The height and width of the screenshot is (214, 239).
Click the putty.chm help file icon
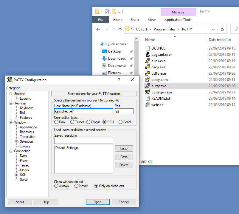click(x=148, y=79)
